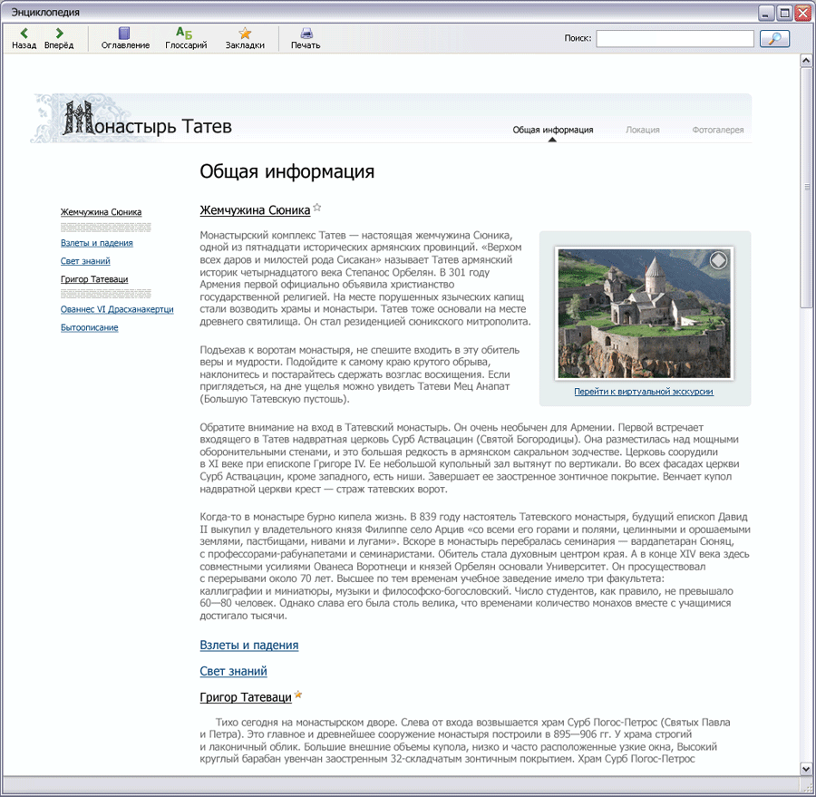Open the Глоссарий glossary icon

(185, 34)
